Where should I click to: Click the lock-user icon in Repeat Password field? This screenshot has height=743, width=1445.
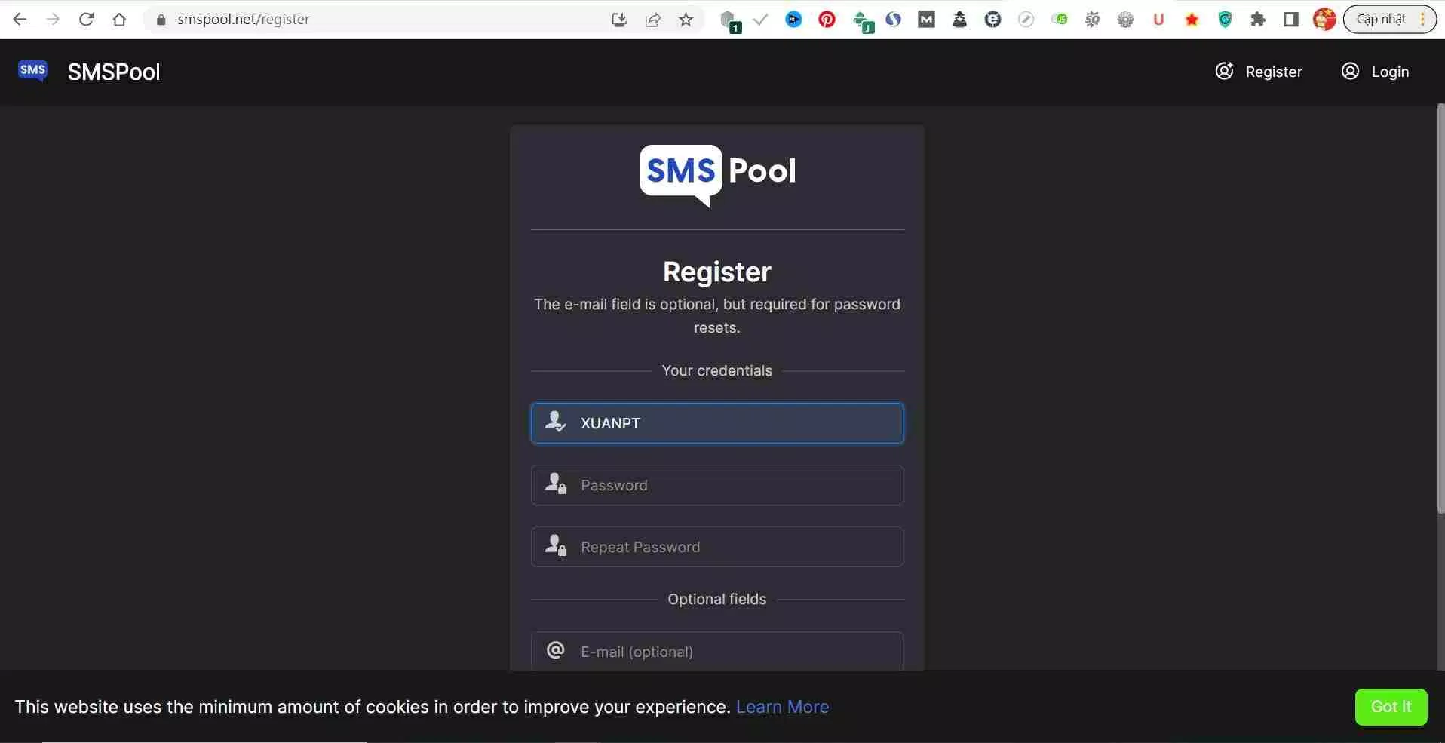point(556,545)
